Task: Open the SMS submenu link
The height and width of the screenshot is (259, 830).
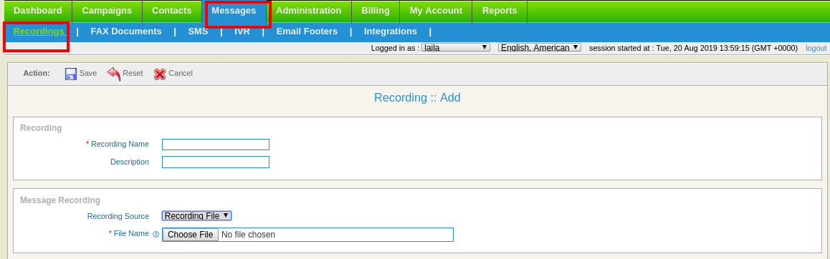Action: [x=198, y=31]
